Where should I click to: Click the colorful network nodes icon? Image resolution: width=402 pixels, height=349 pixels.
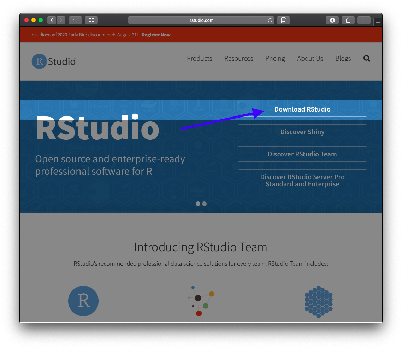point(201,301)
